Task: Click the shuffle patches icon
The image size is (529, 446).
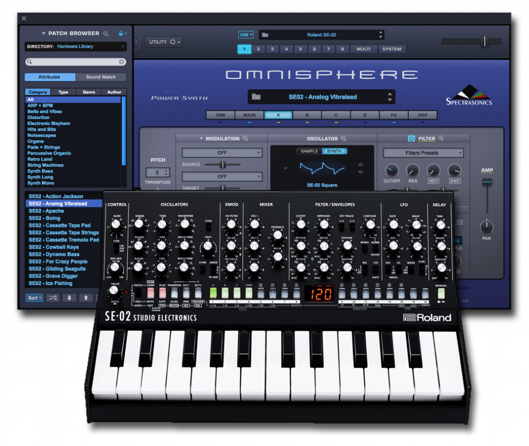Action: coord(53,298)
